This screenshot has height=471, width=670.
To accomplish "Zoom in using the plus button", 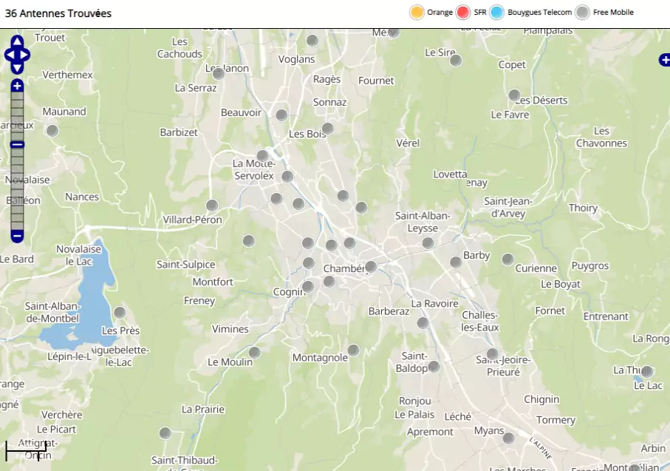I will pyautogui.click(x=17, y=86).
